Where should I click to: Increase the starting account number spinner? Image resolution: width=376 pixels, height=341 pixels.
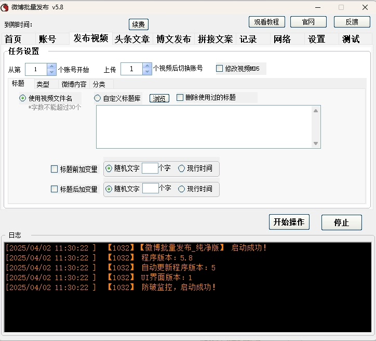tap(51, 66)
